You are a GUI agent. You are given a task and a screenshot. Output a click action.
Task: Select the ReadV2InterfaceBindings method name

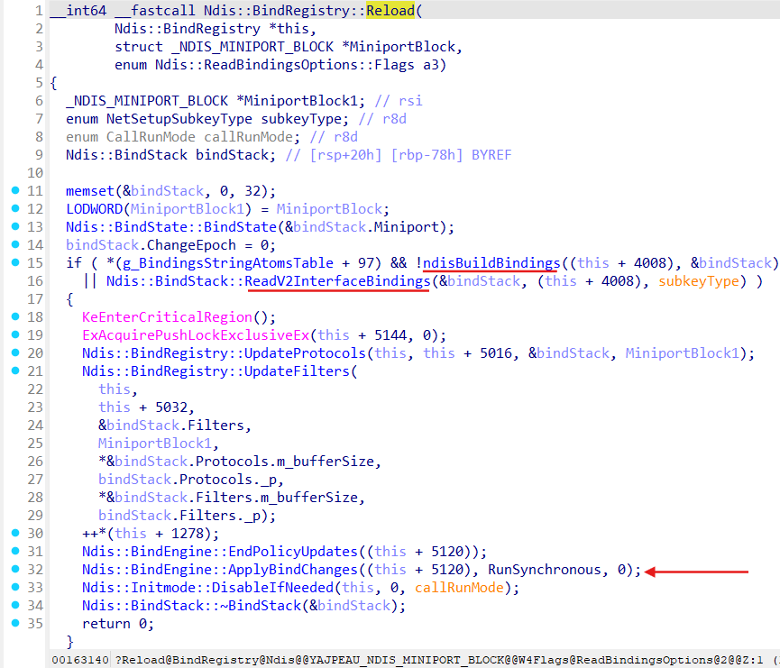[x=338, y=281]
